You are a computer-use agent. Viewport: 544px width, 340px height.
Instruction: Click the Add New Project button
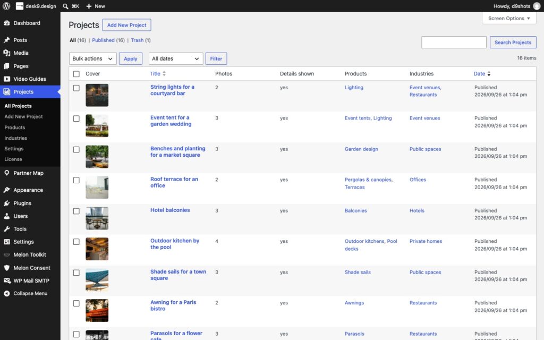(x=126, y=25)
